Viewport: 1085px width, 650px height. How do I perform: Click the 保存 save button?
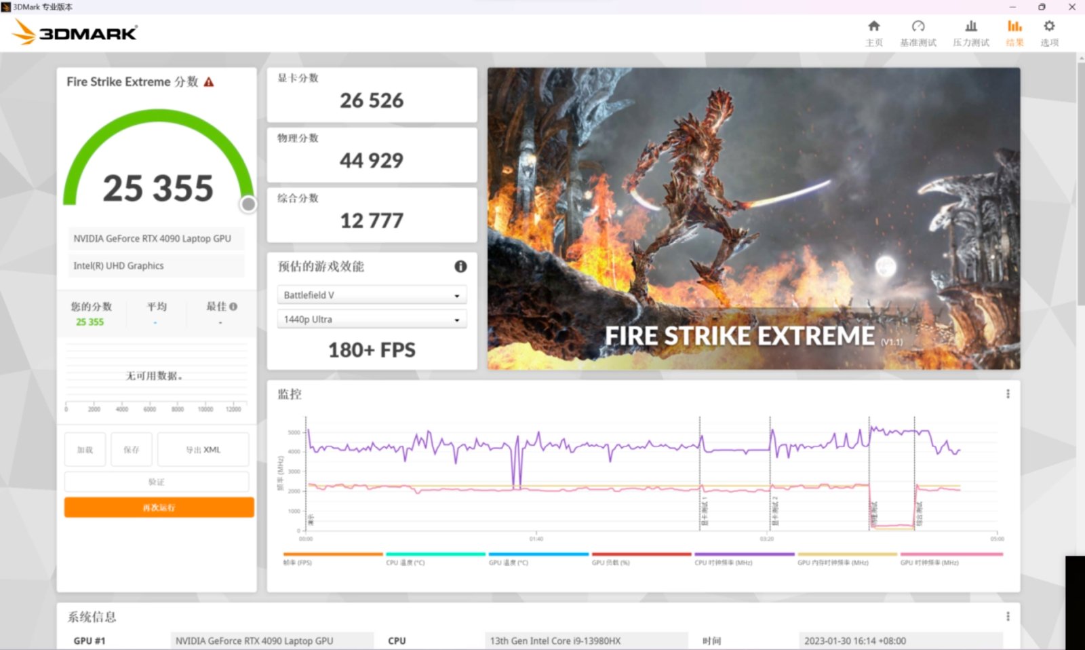pyautogui.click(x=132, y=450)
